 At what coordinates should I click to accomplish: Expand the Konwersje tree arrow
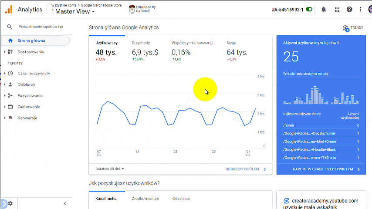[4, 118]
